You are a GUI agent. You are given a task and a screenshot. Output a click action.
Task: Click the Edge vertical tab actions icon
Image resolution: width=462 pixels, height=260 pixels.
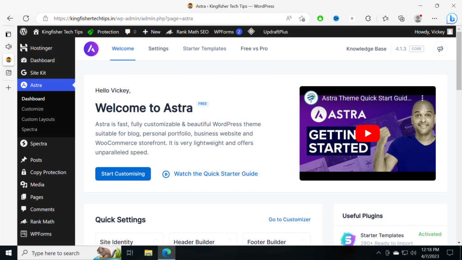coord(8,34)
